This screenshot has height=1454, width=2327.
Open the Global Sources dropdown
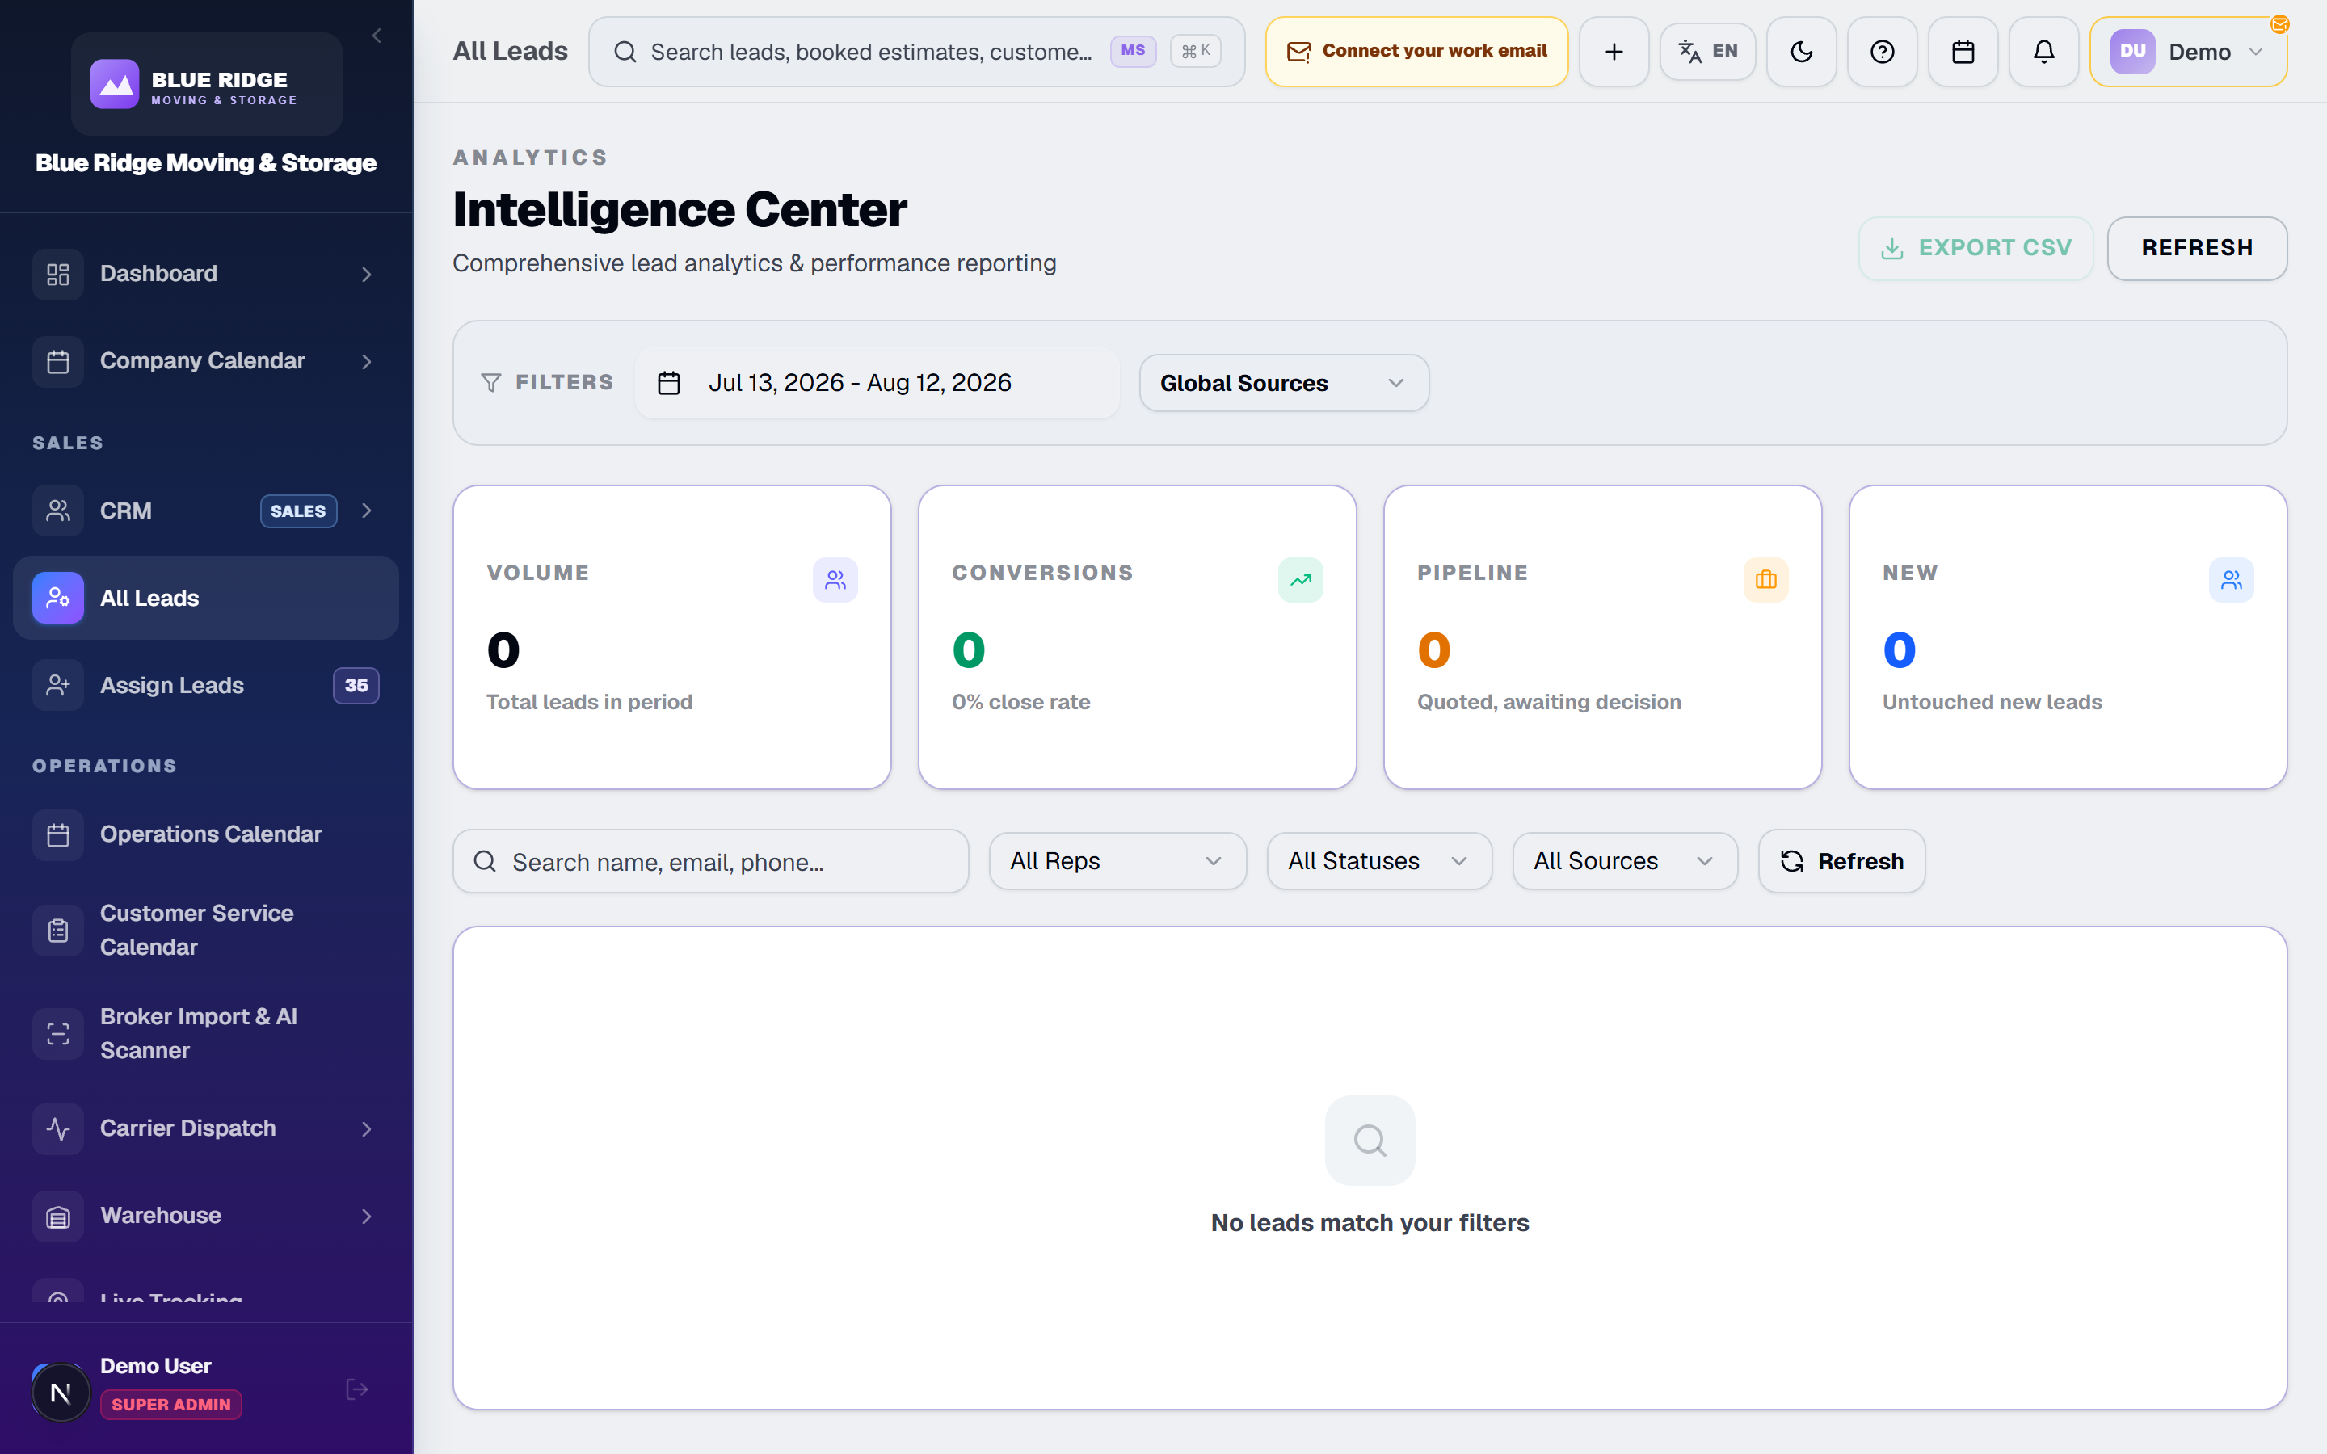[1284, 383]
